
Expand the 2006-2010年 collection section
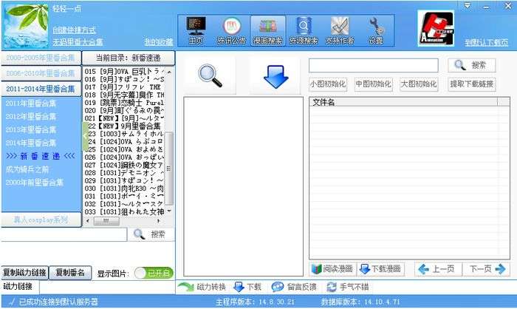click(x=41, y=73)
